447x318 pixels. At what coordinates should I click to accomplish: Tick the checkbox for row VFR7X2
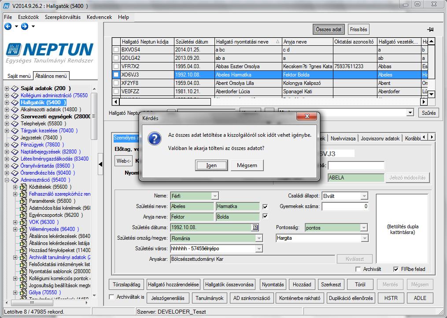tap(116, 66)
